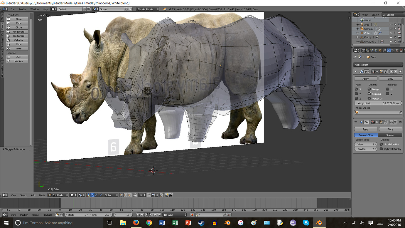The height and width of the screenshot is (228, 405).
Task: Apply the Mirror modifier
Action: point(366,79)
